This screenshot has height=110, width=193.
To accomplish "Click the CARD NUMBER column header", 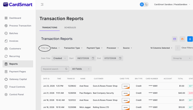I will click(x=152, y=79).
